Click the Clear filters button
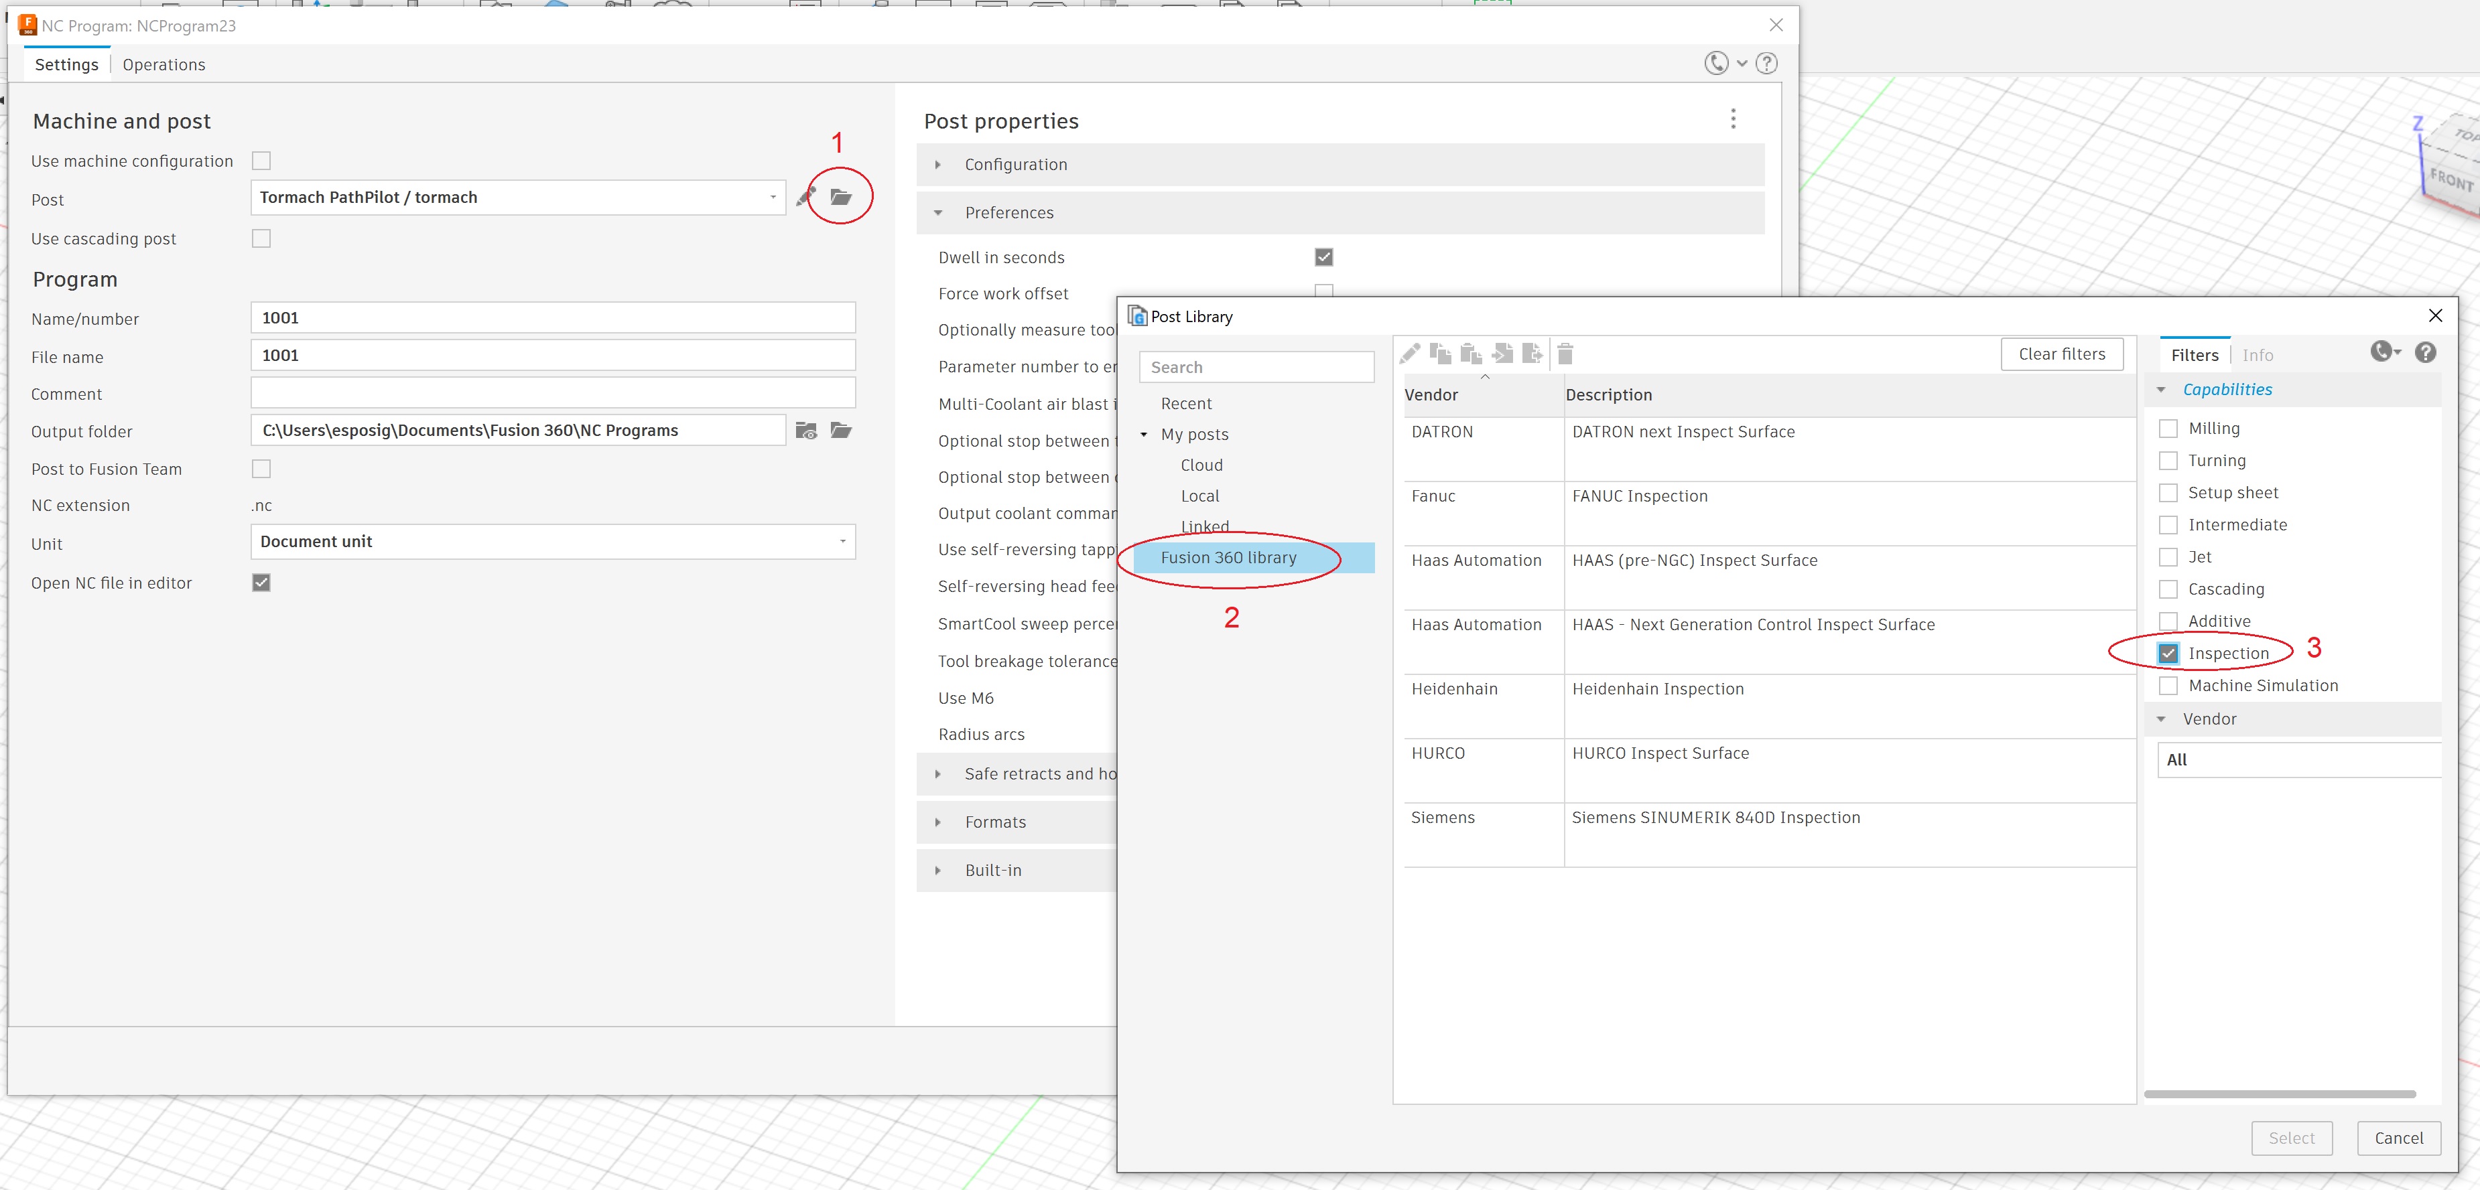The width and height of the screenshot is (2480, 1190). (2061, 354)
